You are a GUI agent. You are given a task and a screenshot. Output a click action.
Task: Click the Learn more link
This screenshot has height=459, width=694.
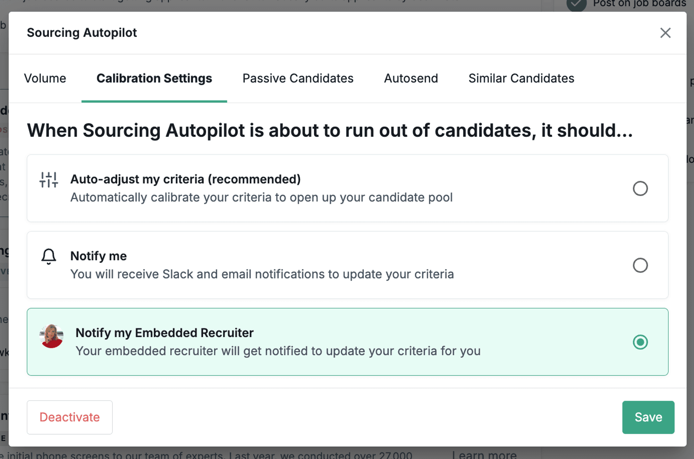click(484, 455)
